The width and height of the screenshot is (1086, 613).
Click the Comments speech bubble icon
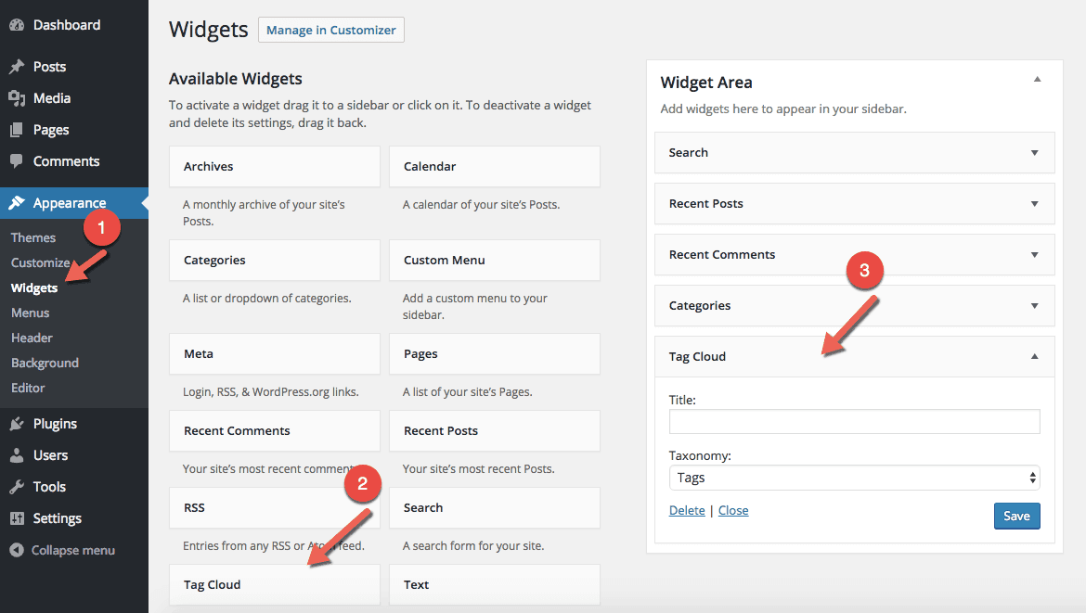(x=17, y=161)
